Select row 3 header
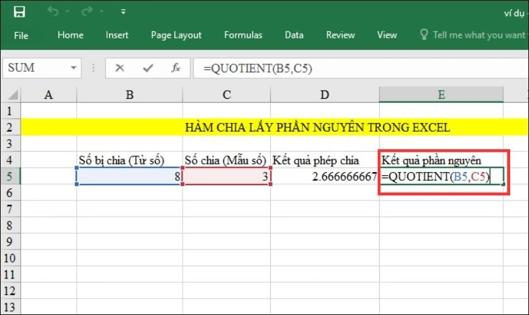 pos(9,144)
